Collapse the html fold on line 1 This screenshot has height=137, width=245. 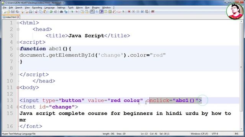click(x=18, y=23)
